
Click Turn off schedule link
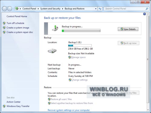[15, 23]
